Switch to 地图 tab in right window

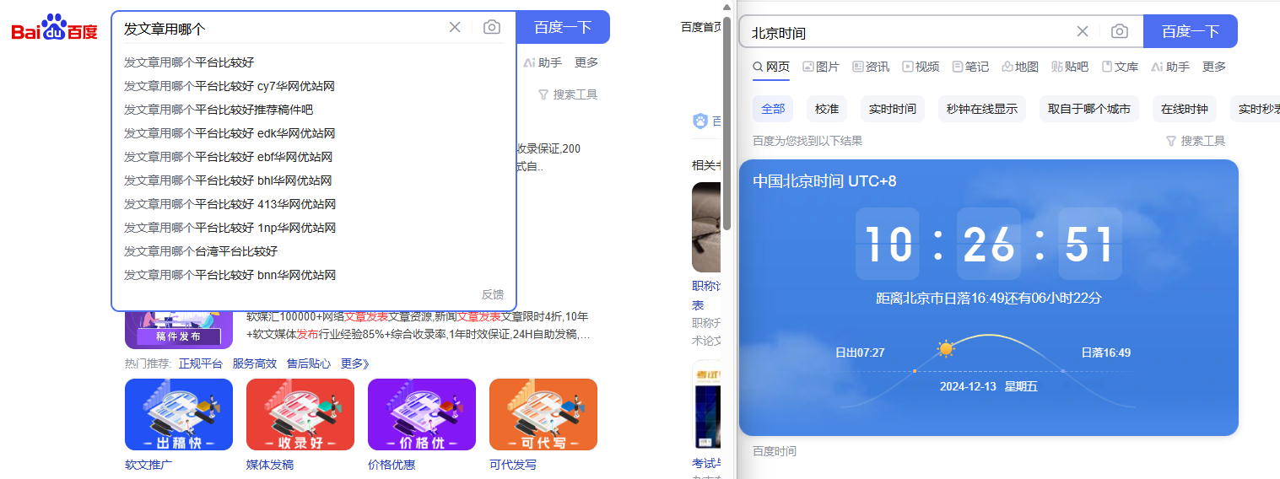[1020, 67]
